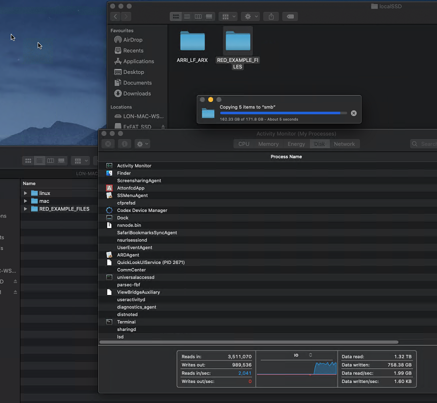This screenshot has height=403, width=437.
Task: Sort by Name column in background Finder
Action: click(60, 183)
